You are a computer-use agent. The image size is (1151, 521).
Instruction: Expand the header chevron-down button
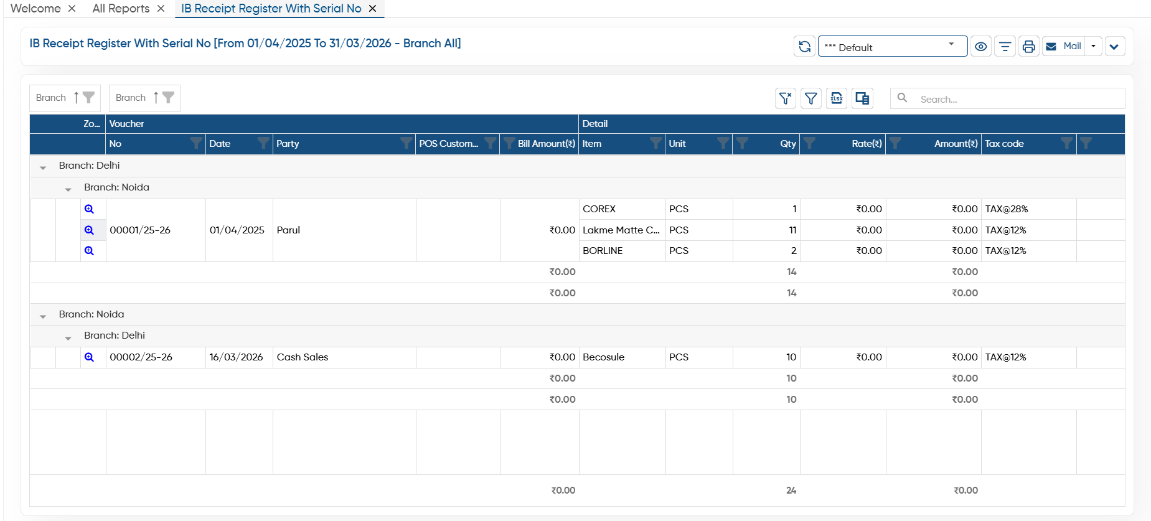(1115, 47)
